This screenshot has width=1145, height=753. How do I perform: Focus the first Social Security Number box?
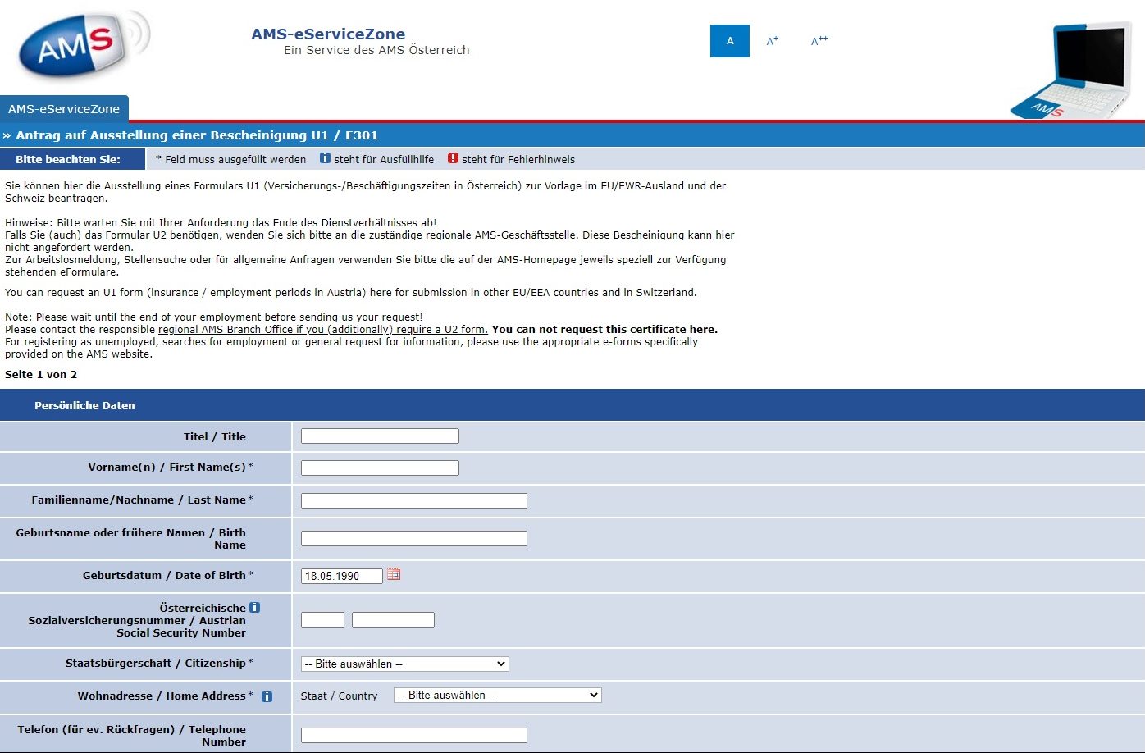point(322,619)
